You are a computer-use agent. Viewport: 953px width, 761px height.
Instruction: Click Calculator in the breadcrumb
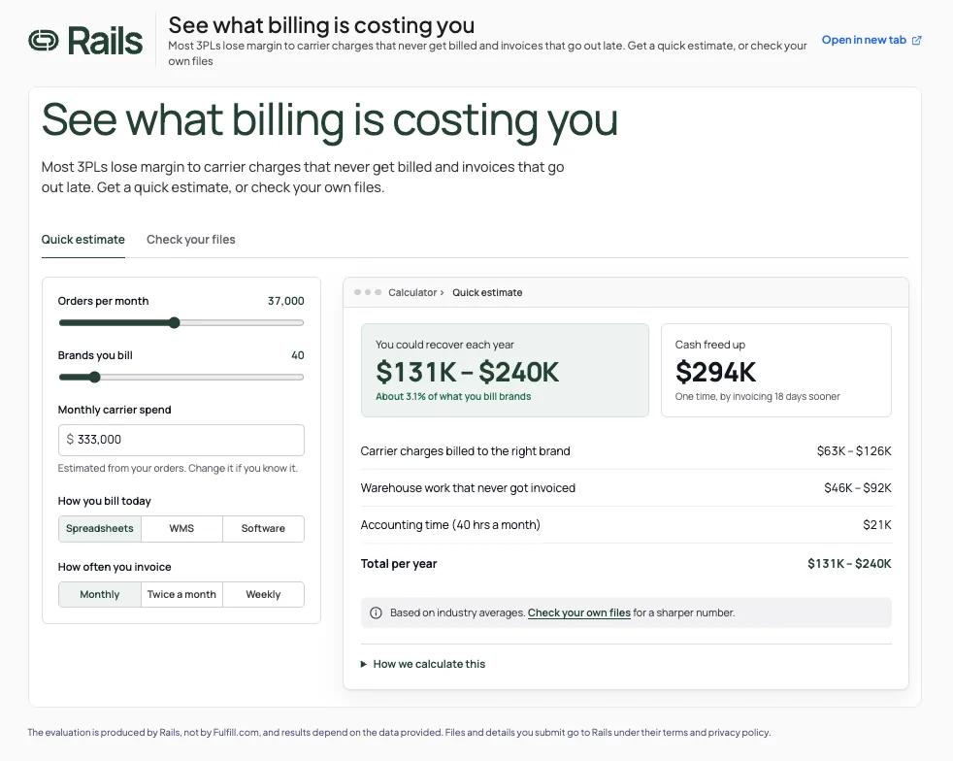tap(412, 292)
